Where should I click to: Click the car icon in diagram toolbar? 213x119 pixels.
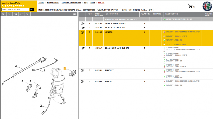pos(75,14)
